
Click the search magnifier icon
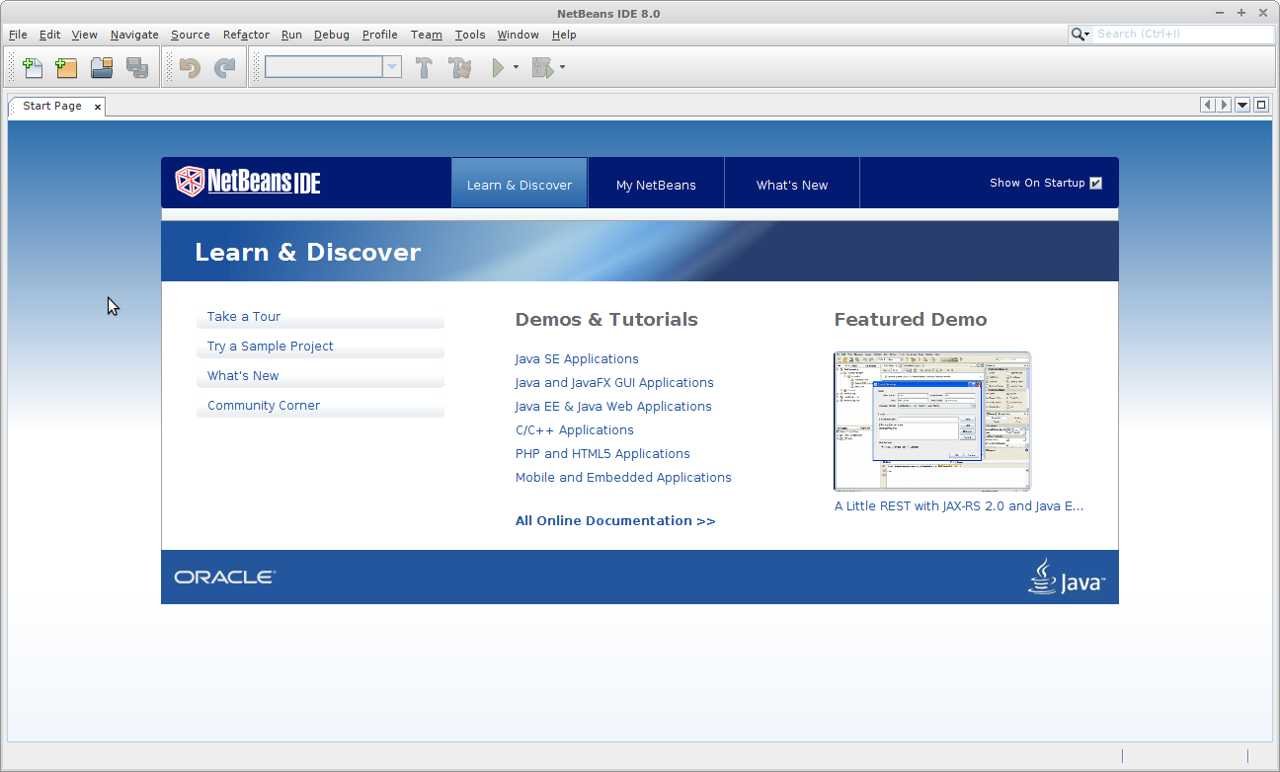(1078, 34)
